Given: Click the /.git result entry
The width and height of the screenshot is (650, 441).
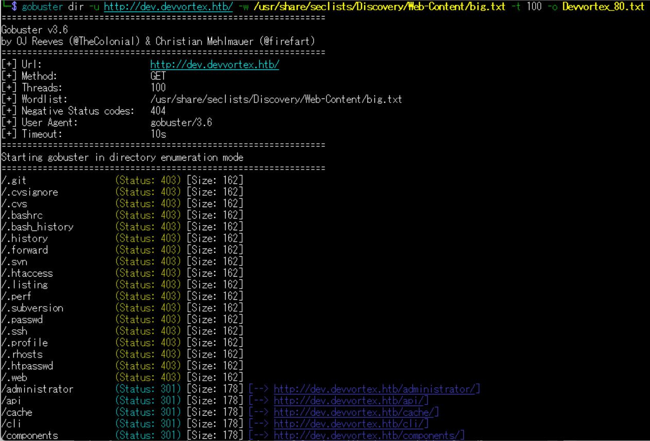Looking at the screenshot, I should pyautogui.click(x=14, y=181).
